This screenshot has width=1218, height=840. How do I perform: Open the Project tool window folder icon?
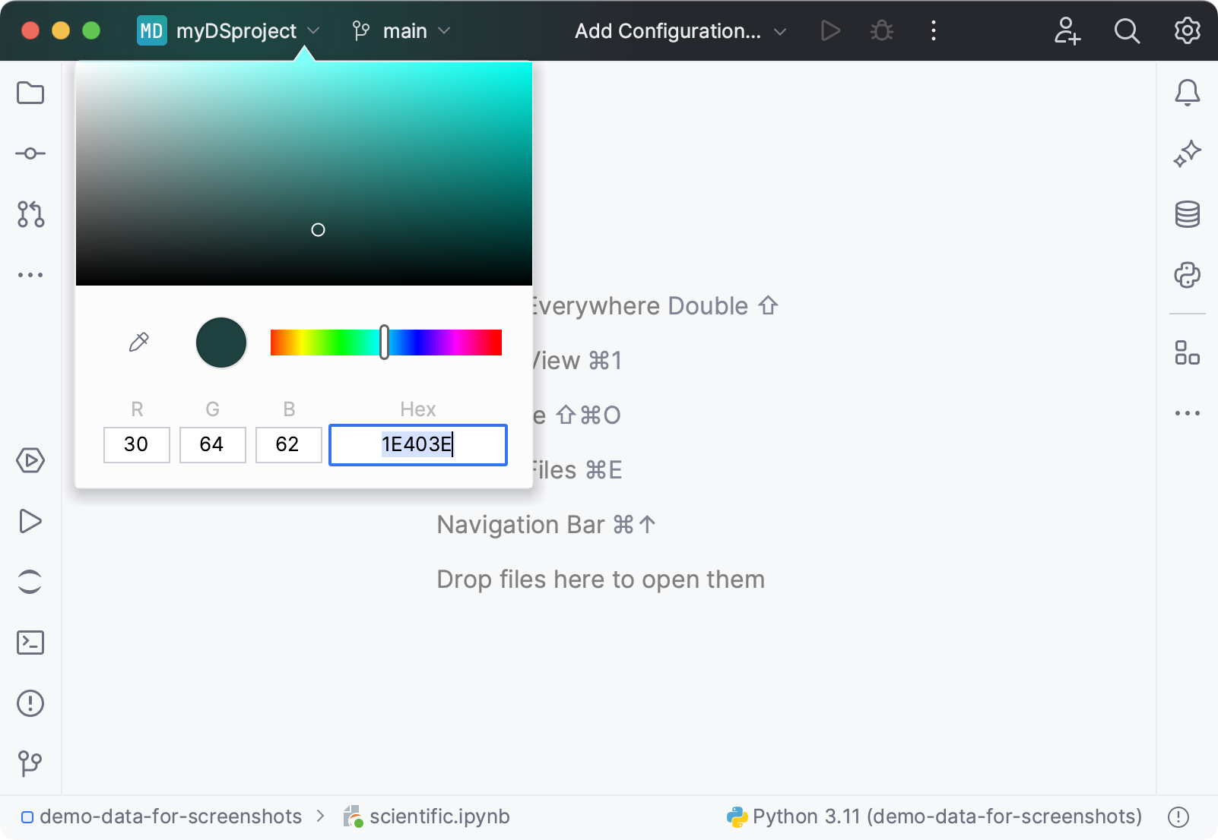(30, 93)
